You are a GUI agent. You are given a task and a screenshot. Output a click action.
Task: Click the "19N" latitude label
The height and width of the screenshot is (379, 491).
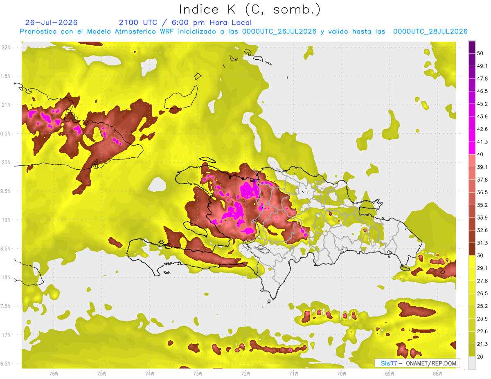(x=7, y=220)
